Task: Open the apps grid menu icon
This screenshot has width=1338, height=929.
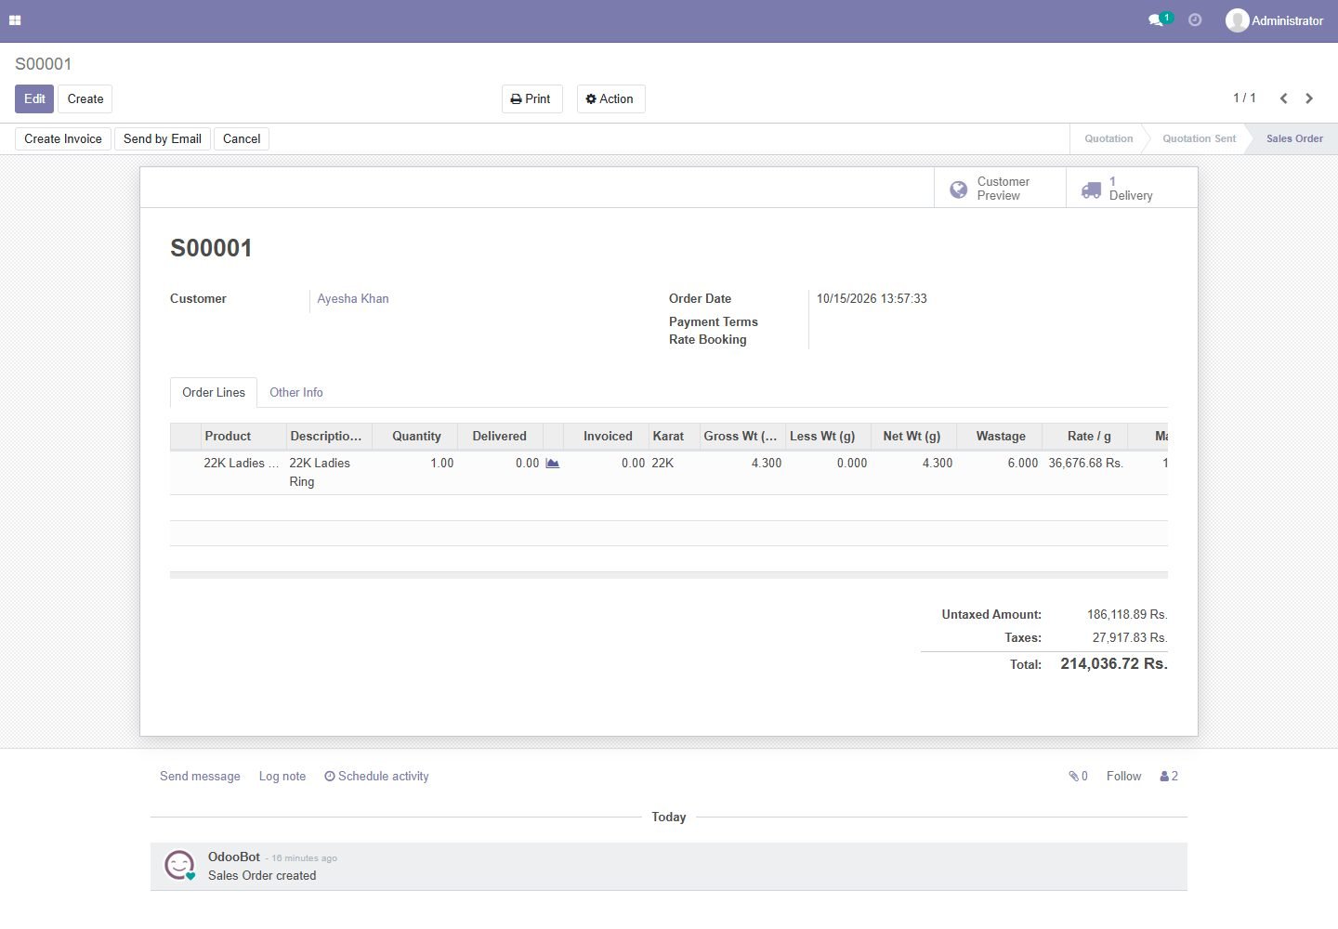Action: click(x=15, y=20)
